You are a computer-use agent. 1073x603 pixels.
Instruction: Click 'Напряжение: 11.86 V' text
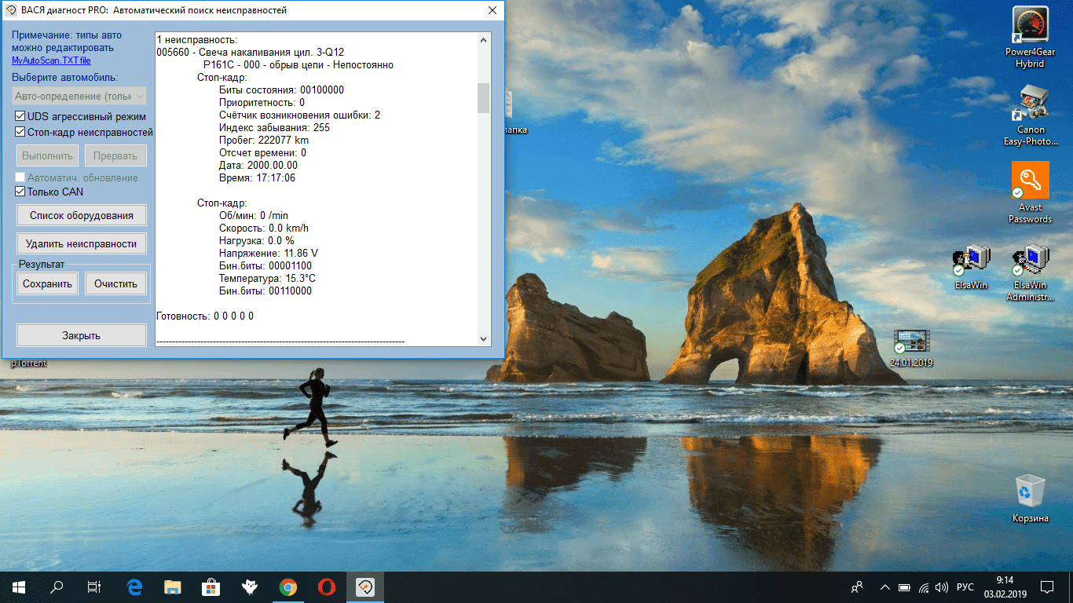click(x=269, y=253)
